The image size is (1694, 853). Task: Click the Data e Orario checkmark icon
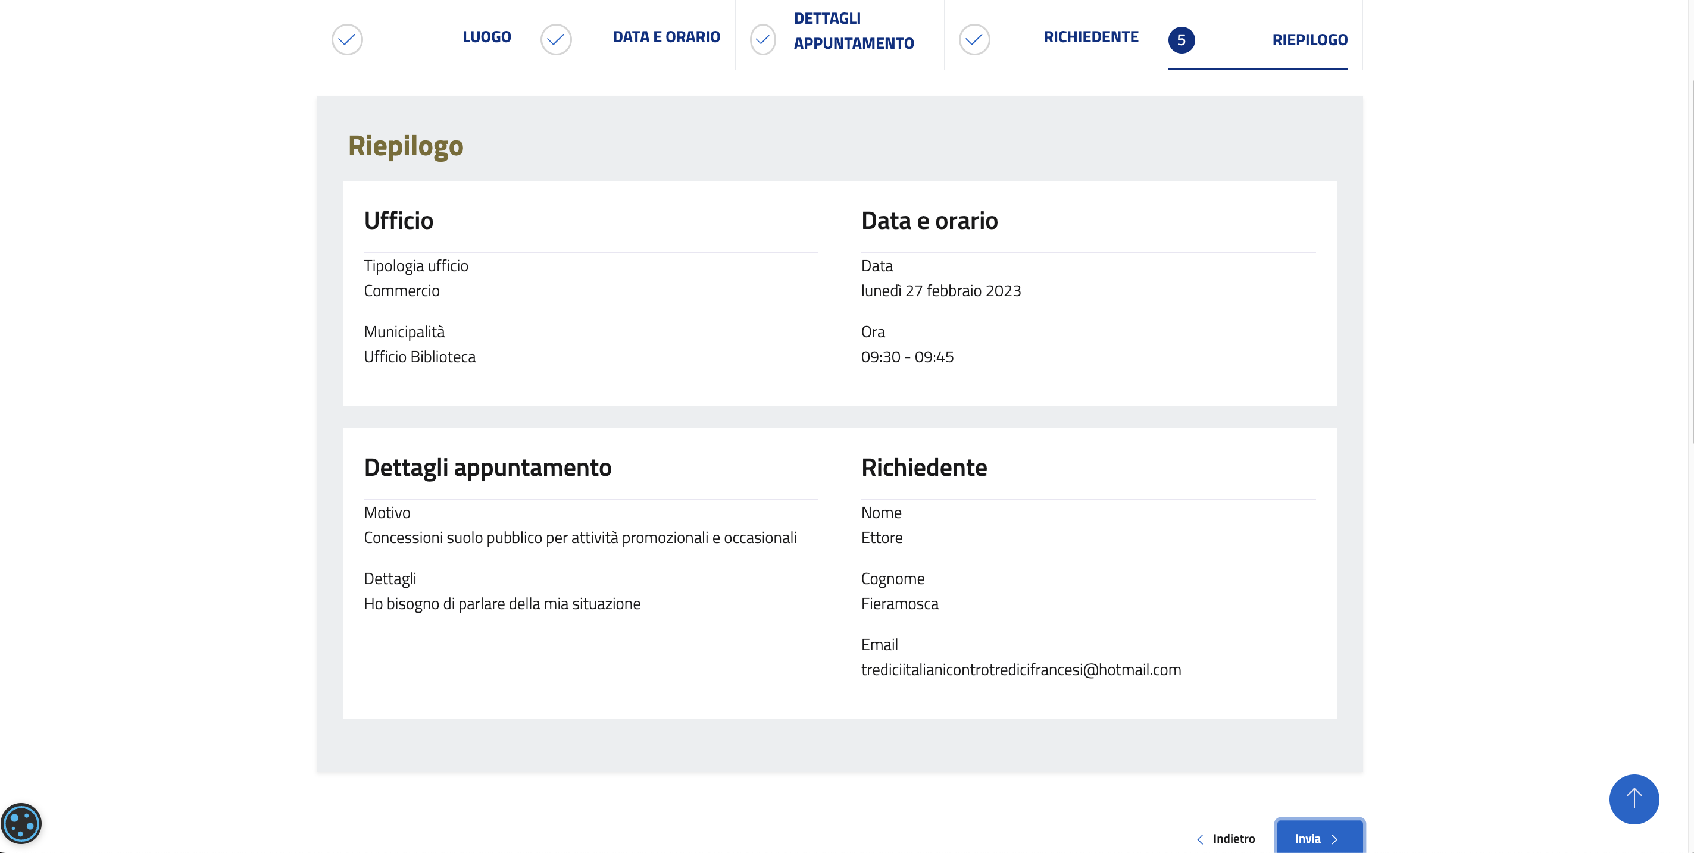pos(556,39)
